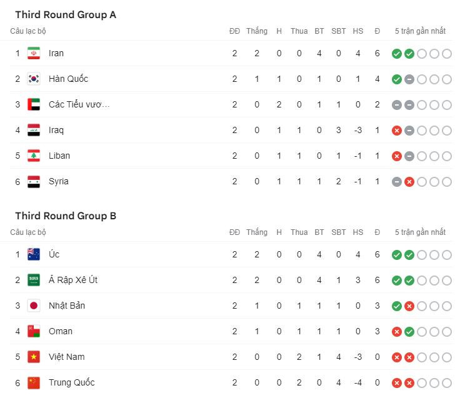Click Oman's green win indicator
Image resolution: width=465 pixels, height=403 pixels.
[409, 332]
